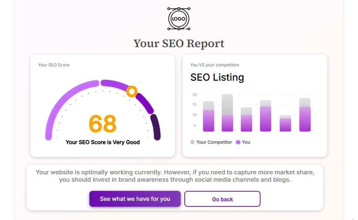Viewport: 358px width, 220px height.
Task: Click the See what we have for you button
Action: (134, 199)
